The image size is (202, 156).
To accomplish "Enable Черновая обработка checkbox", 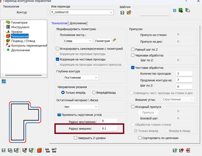I will (133, 55).
